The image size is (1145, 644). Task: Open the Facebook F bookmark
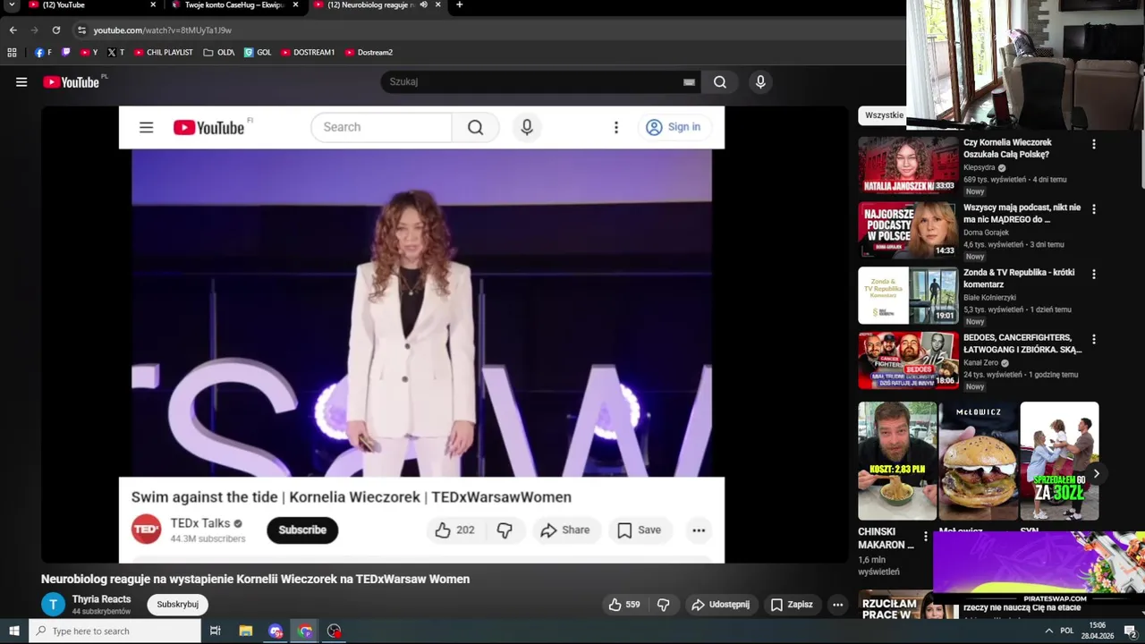pos(43,53)
